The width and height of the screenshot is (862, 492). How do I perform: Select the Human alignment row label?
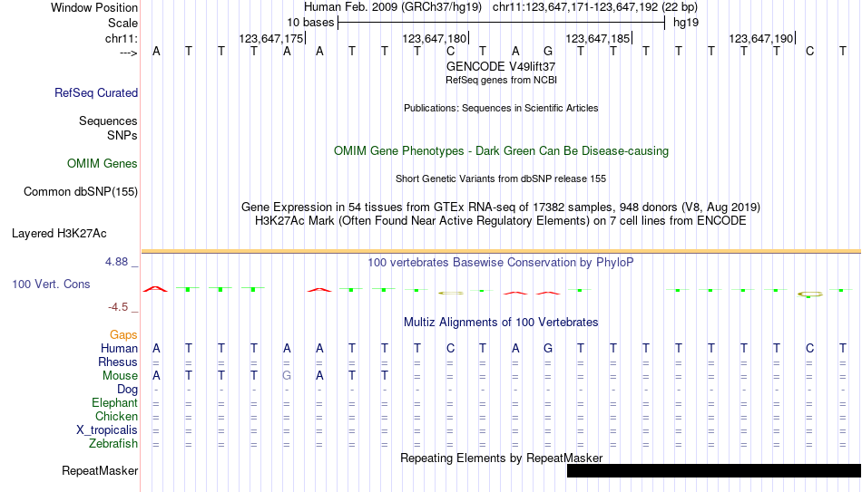[119, 349]
